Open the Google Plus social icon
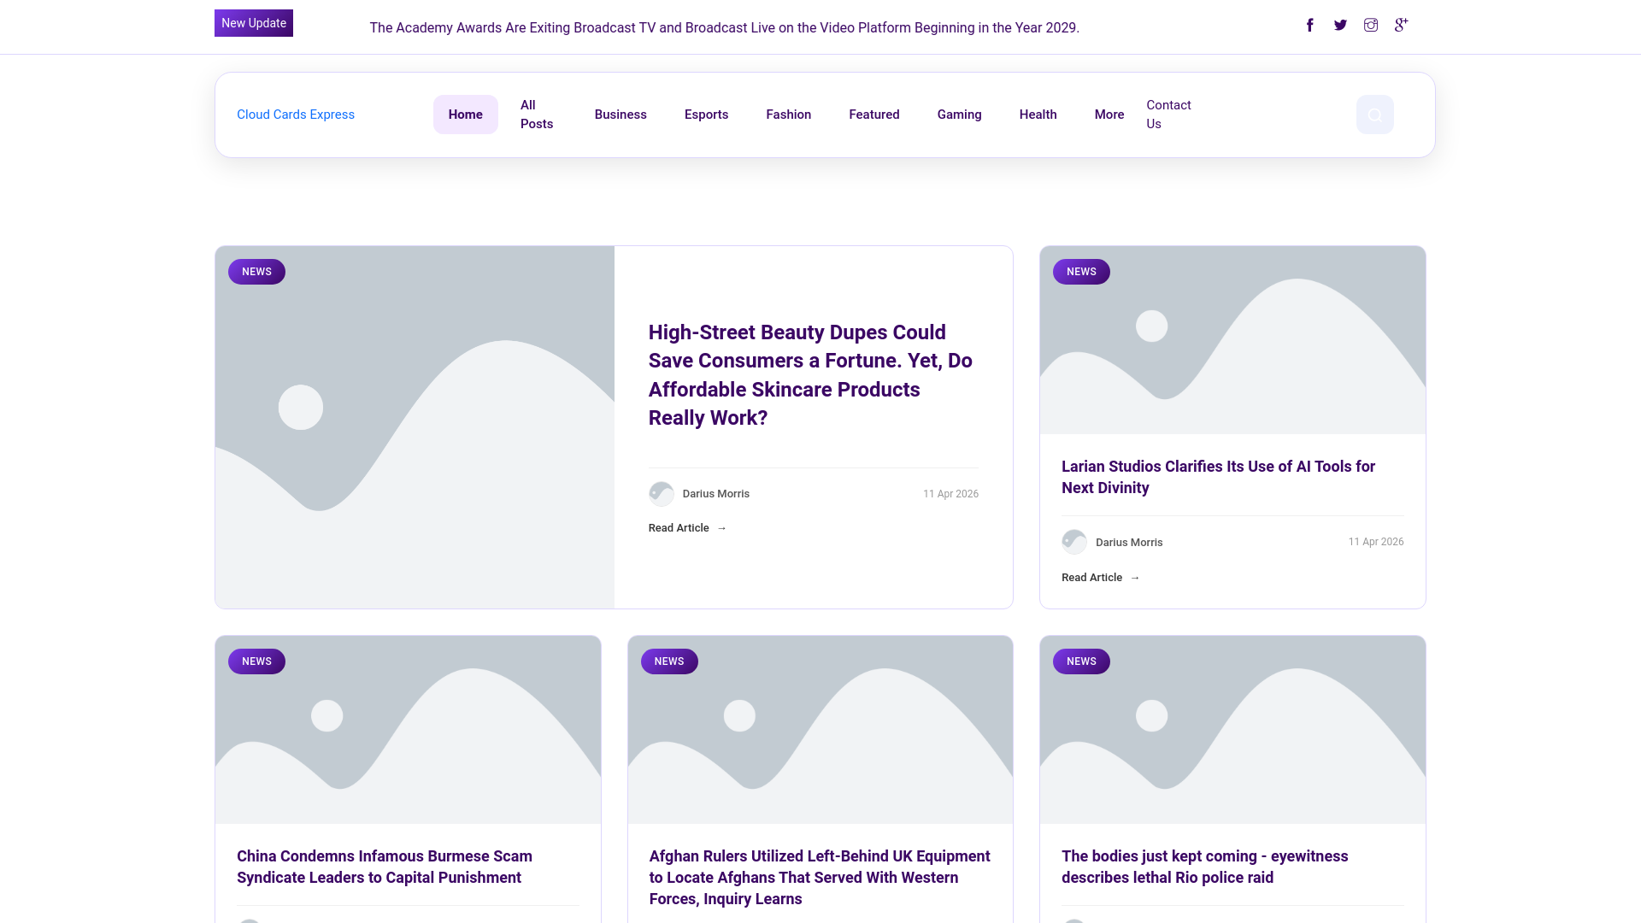1641x923 pixels. [1401, 25]
